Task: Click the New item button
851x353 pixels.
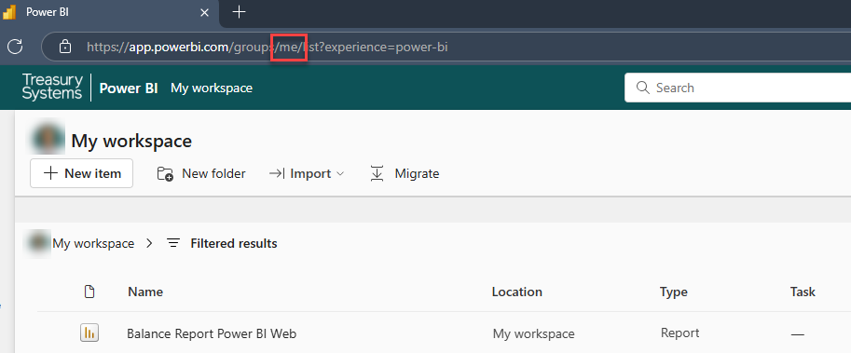Action: pos(81,173)
